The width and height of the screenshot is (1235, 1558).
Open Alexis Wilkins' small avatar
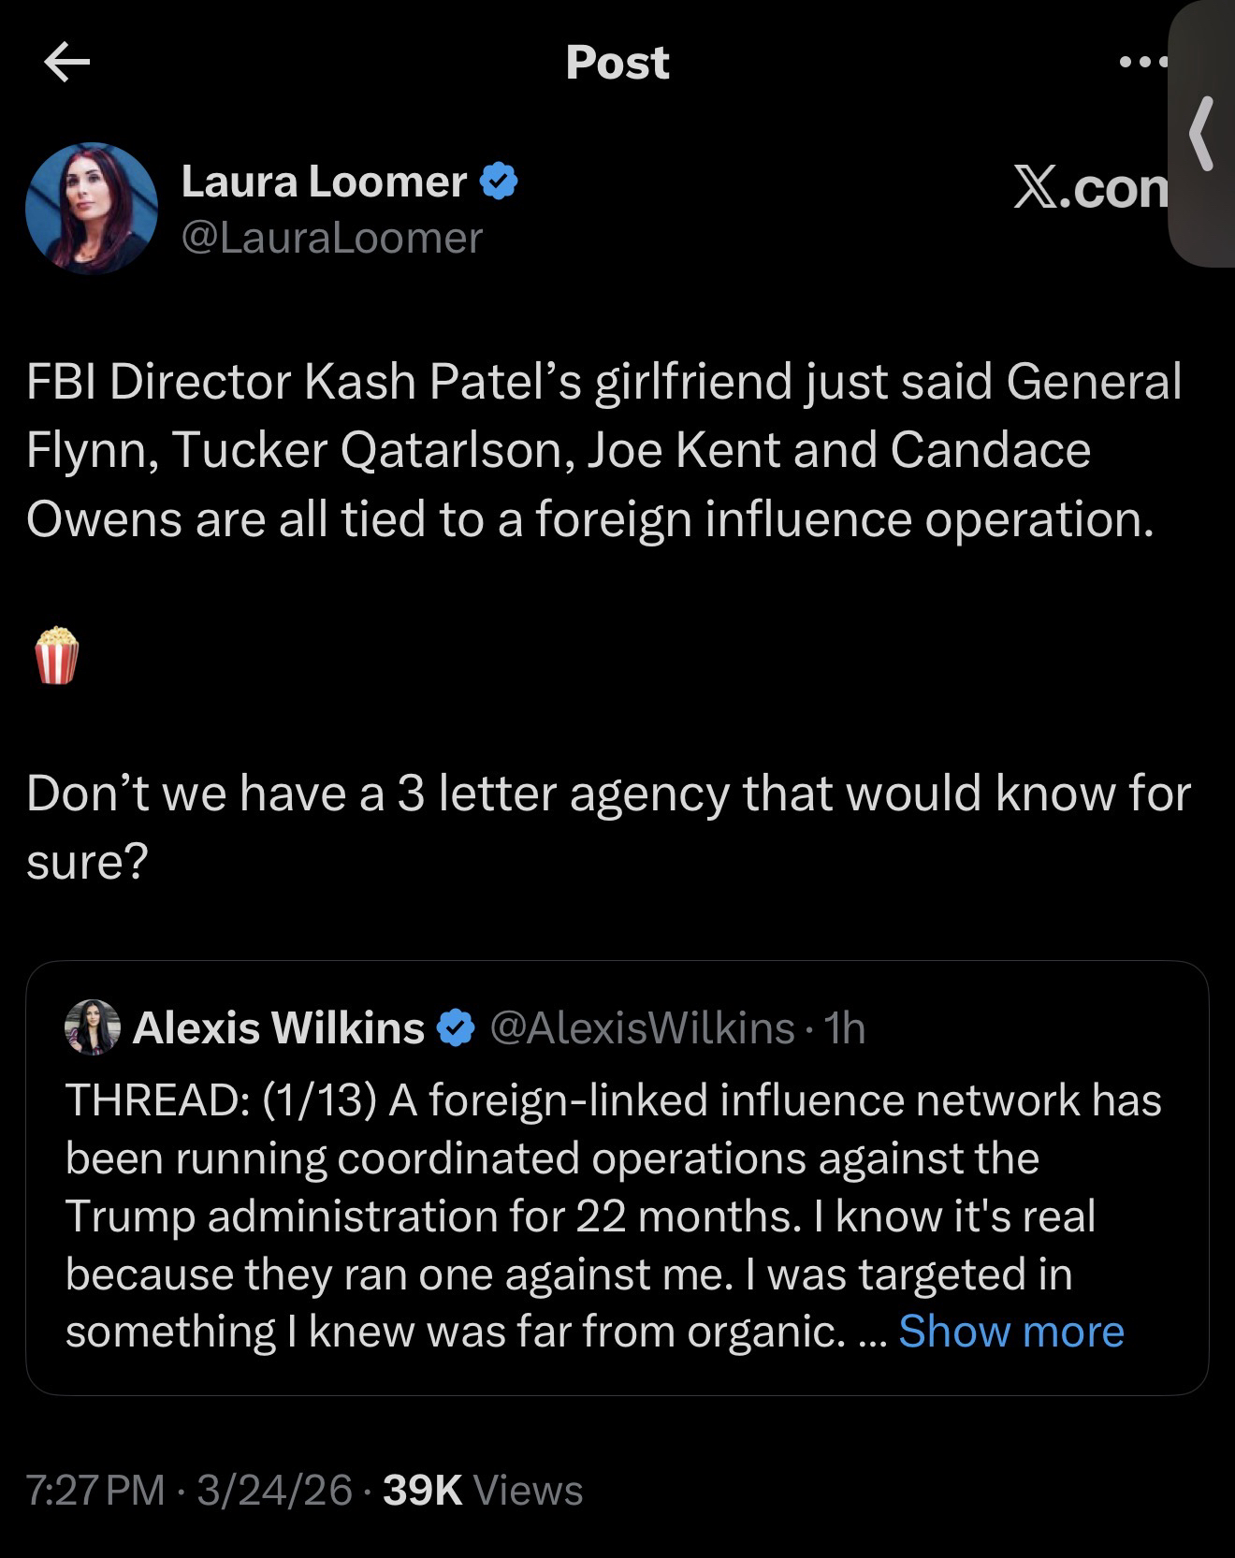(x=92, y=1027)
